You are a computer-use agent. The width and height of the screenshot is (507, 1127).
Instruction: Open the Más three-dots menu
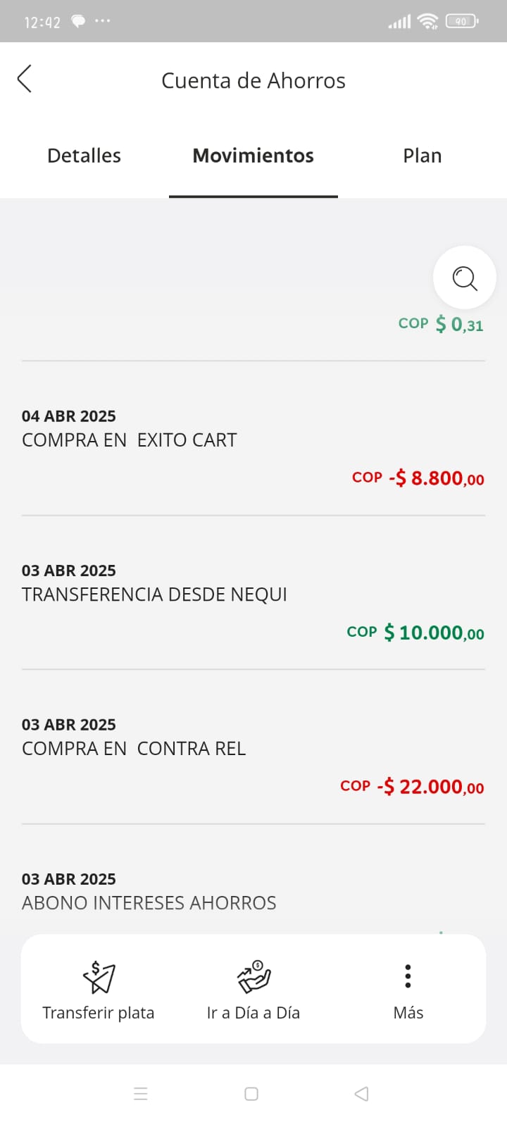coord(408,976)
